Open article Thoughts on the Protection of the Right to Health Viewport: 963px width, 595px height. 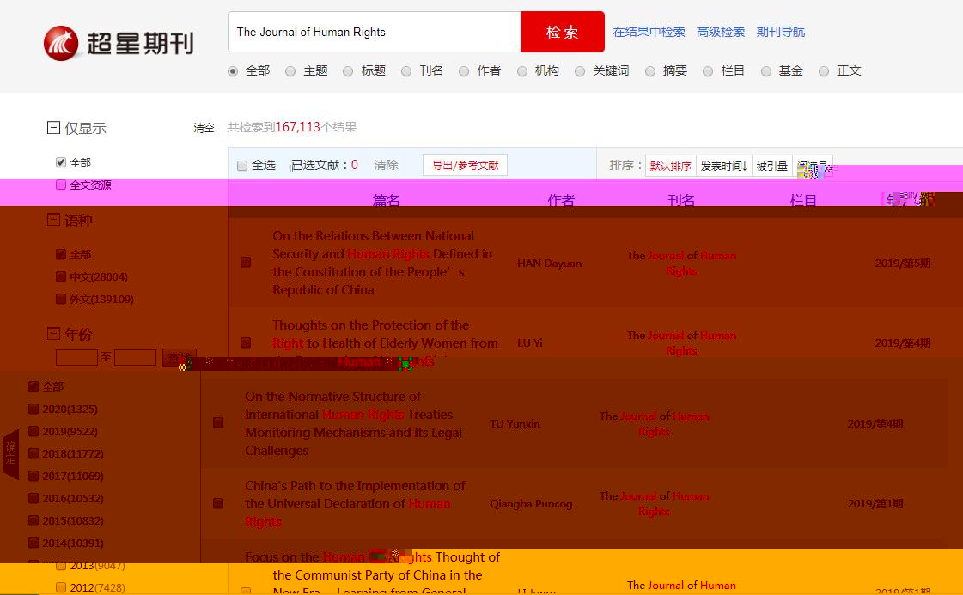(x=385, y=343)
